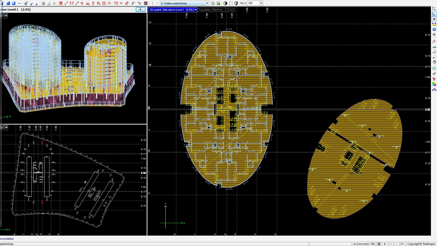Toggle the red crosshair snap button
437x246 pixels.
434,19
